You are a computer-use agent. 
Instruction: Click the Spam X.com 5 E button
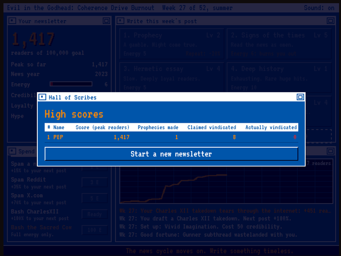[x=95, y=198]
